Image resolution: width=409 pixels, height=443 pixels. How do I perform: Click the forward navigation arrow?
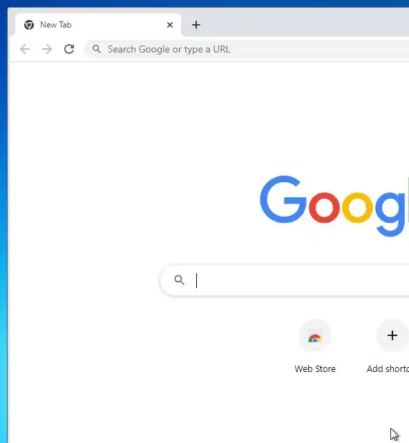[x=47, y=49]
